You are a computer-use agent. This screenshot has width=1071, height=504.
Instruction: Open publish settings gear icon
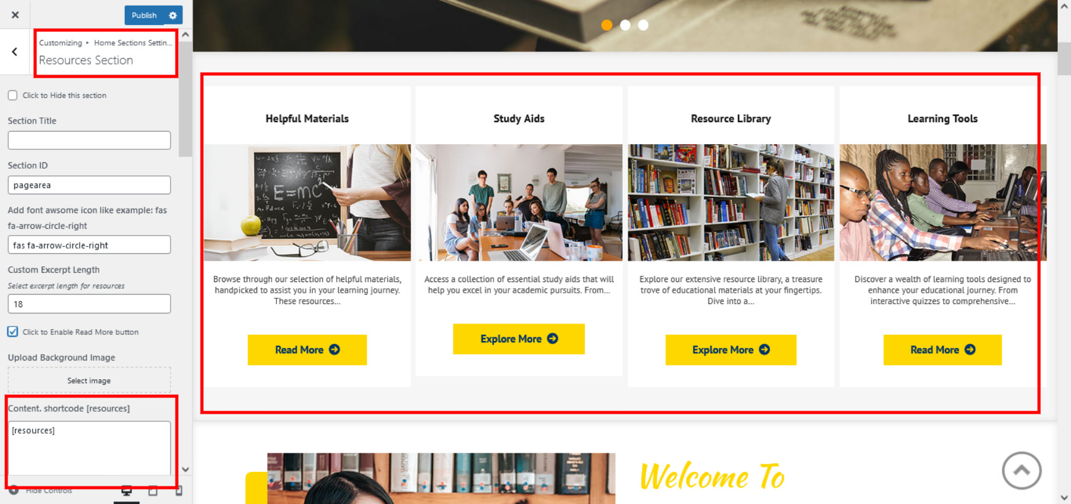pos(173,15)
